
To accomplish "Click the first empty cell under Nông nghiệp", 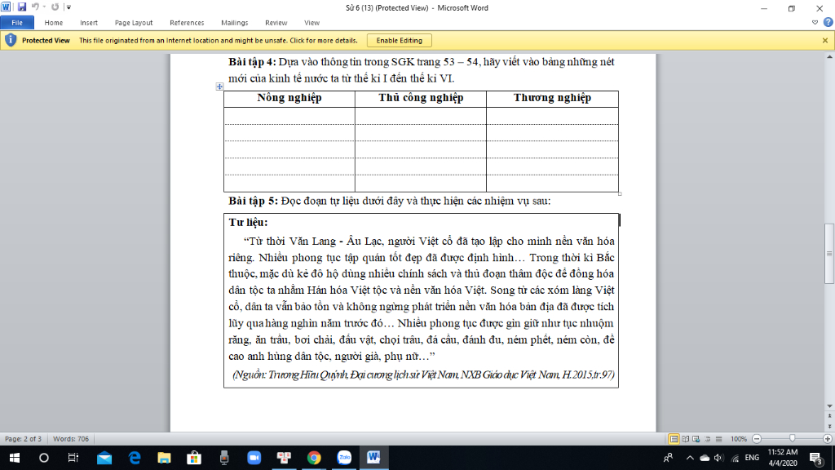I will [289, 116].
